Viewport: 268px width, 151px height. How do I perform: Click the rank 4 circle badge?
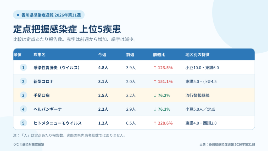point(23,109)
